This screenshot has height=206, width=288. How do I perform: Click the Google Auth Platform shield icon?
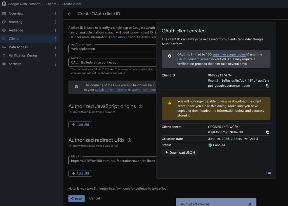pos(4,4)
